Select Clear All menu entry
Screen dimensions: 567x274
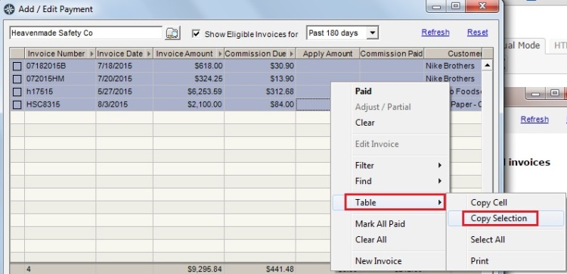[390, 240]
